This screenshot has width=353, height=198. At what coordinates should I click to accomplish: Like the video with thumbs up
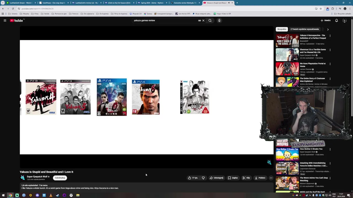point(193,178)
